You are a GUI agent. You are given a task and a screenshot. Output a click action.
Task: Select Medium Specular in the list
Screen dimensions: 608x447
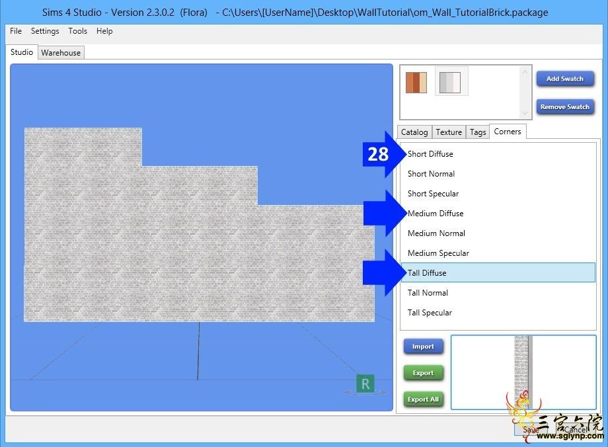(x=498, y=253)
